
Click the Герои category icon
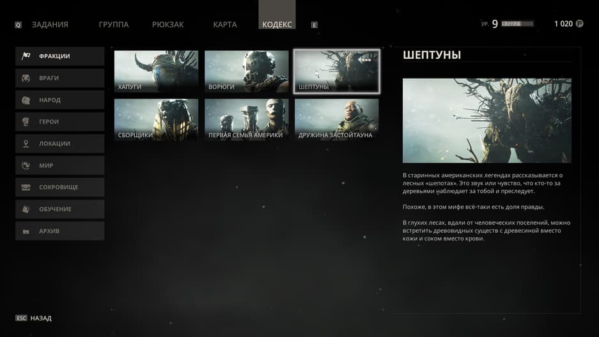click(26, 121)
